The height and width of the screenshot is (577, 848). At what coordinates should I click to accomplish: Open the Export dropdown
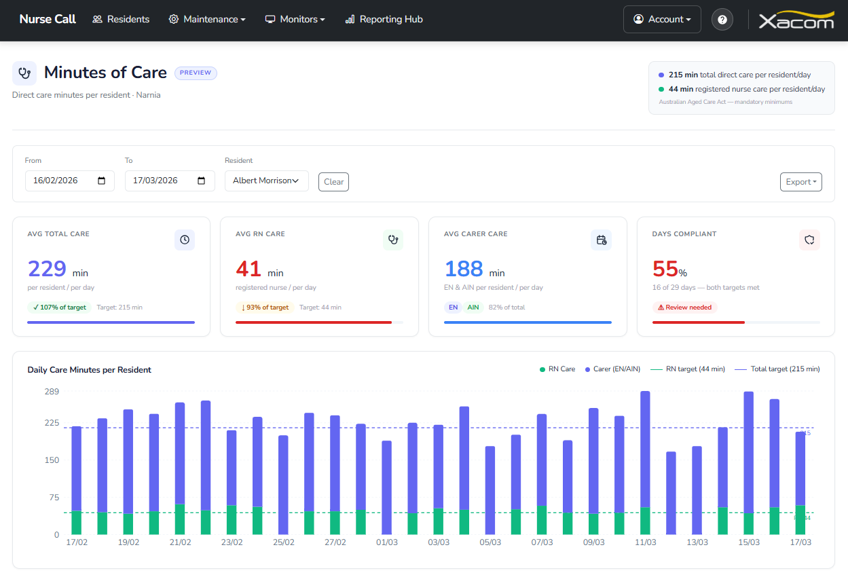pyautogui.click(x=801, y=182)
